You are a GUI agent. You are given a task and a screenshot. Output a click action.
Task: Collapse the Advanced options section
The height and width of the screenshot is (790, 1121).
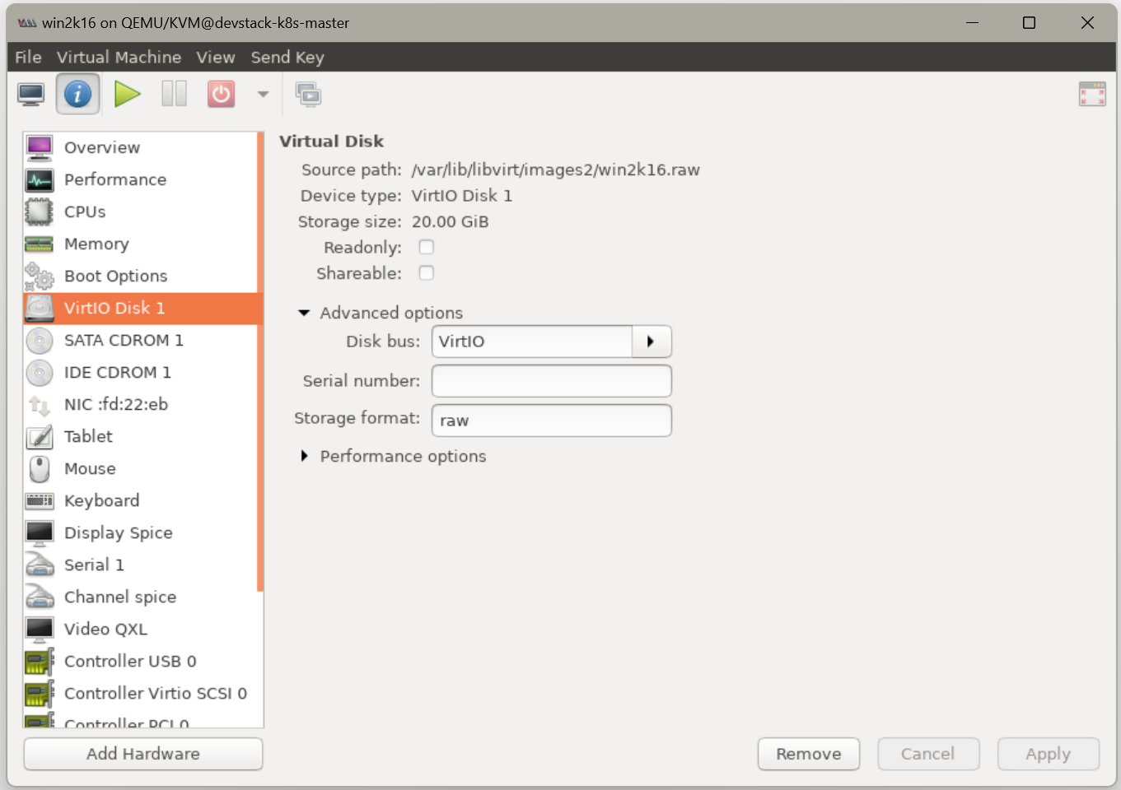304,313
